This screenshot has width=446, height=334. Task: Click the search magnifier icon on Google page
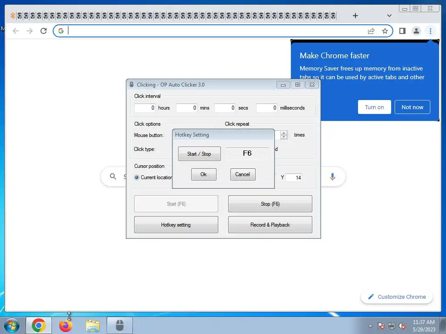(x=113, y=177)
